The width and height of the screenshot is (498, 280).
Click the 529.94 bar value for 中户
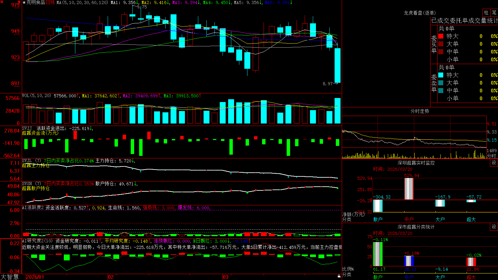click(412, 175)
